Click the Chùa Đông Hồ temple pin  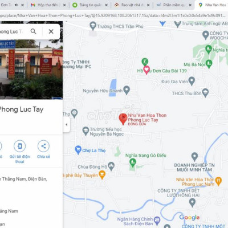pos(111,166)
